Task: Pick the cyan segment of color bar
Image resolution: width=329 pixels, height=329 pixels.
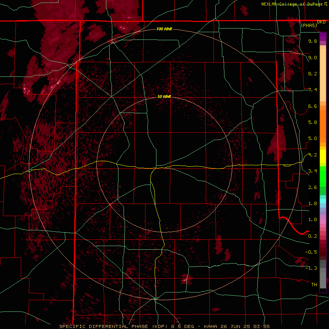Action: tap(323, 201)
